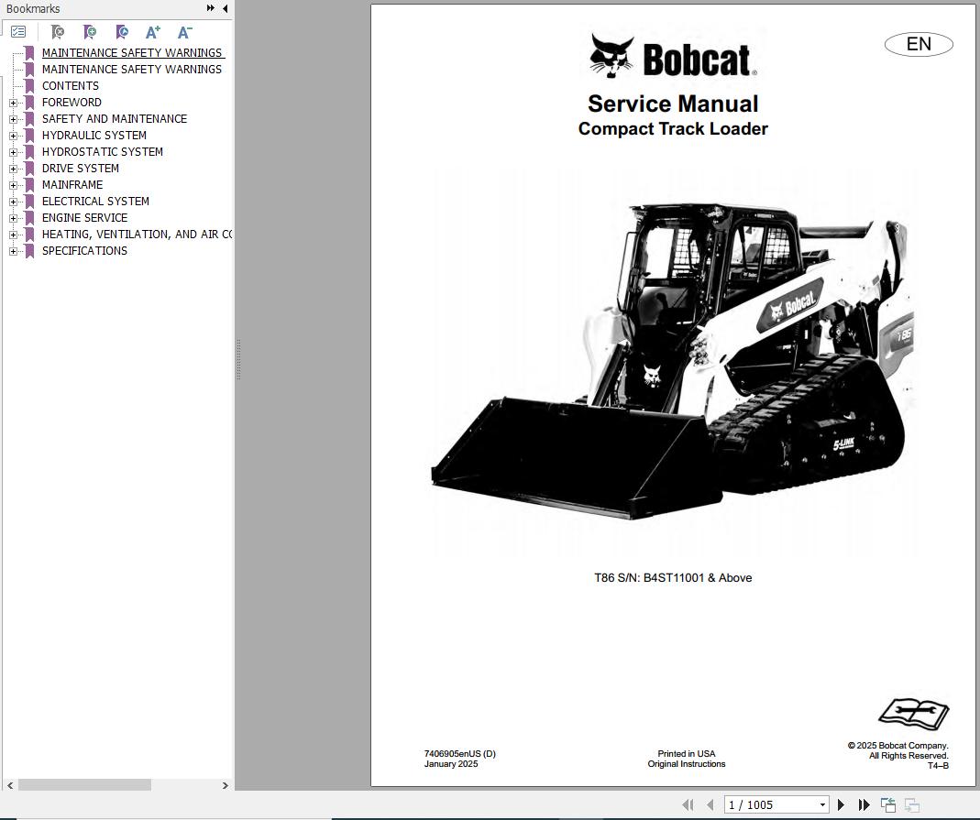Screen dimensions: 980x820
Task: Select SAFETY AND MAINTENANCE bookmark label
Action: [115, 119]
